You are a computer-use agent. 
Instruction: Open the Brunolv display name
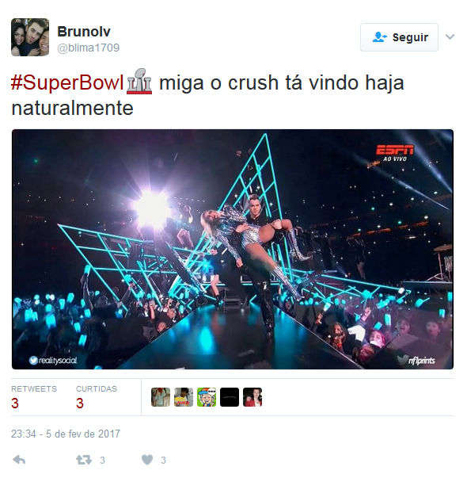(84, 32)
